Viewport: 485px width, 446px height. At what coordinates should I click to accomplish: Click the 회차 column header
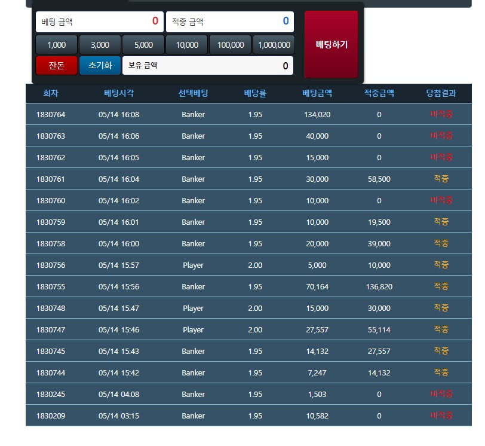pos(51,93)
